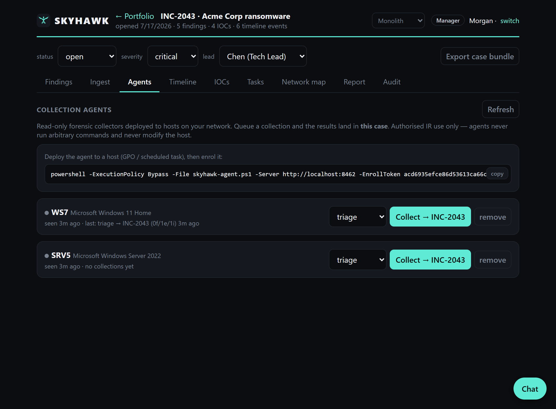556x409 pixels.
Task: Switch to the Findings tab
Action: click(58, 82)
